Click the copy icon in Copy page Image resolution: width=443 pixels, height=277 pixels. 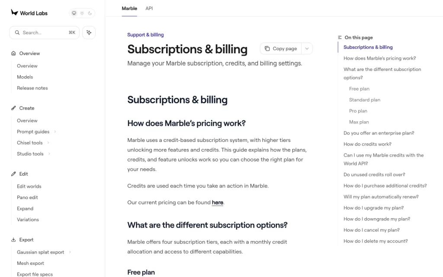267,48
